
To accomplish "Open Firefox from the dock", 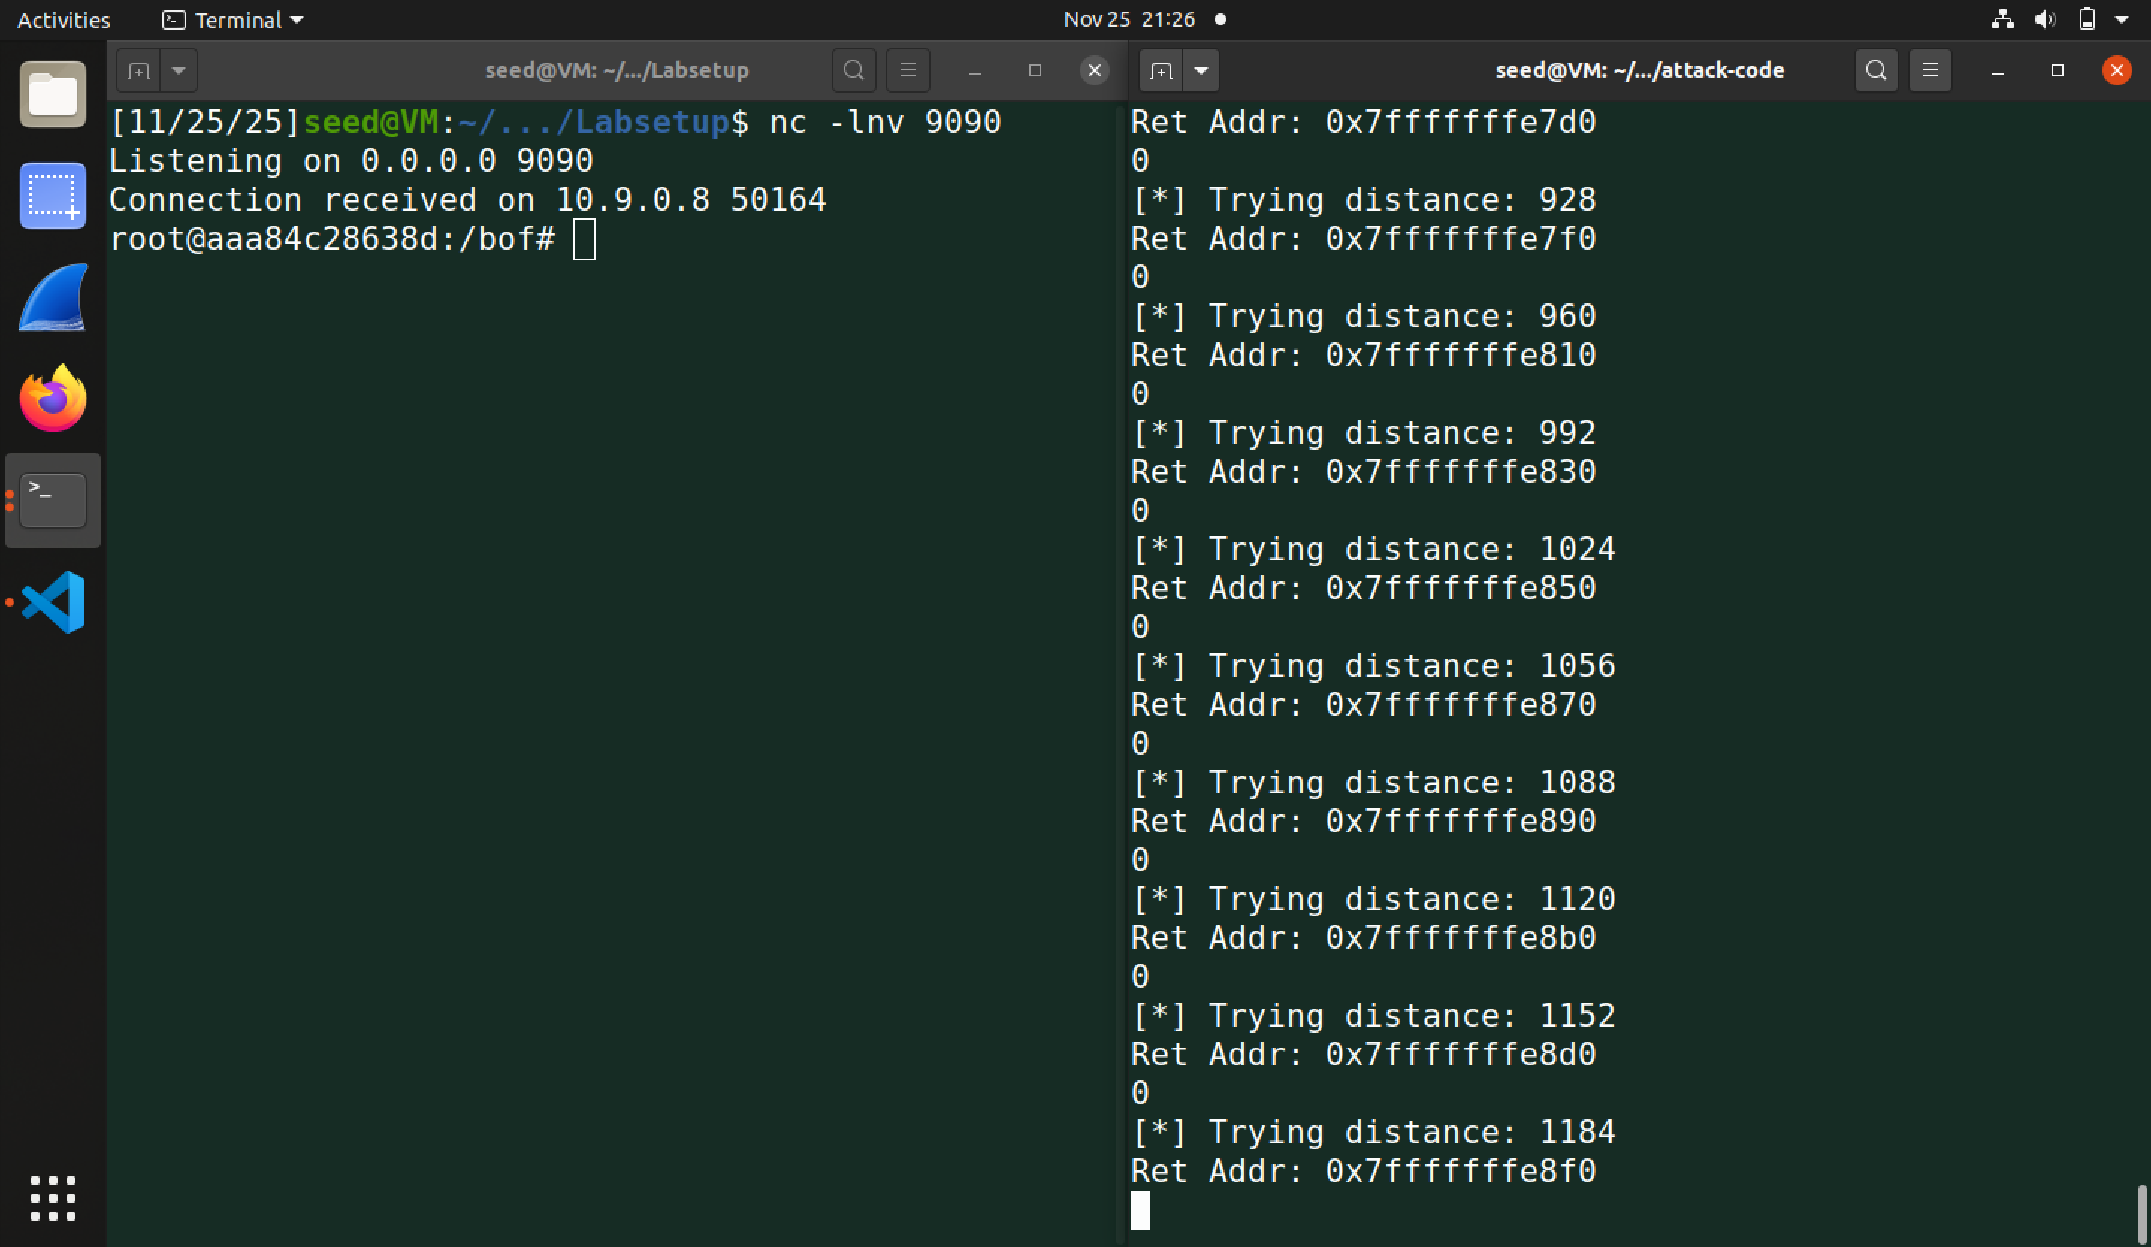I will pyautogui.click(x=53, y=398).
